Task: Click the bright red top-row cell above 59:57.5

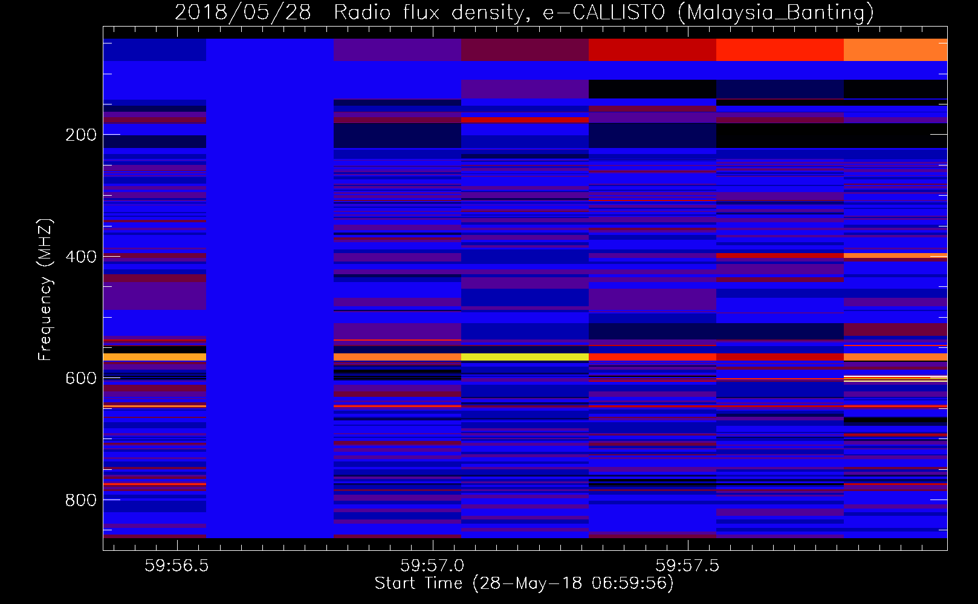Action: [x=652, y=50]
